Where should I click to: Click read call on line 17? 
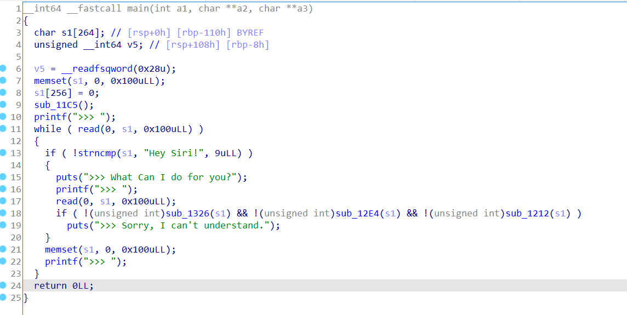point(67,201)
